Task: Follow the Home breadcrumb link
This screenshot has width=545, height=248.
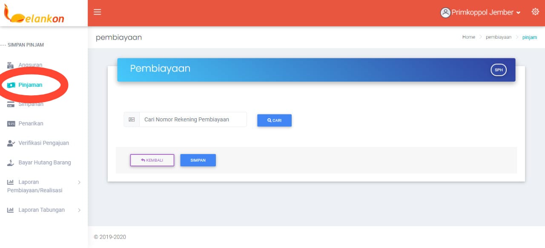Action: (468, 37)
